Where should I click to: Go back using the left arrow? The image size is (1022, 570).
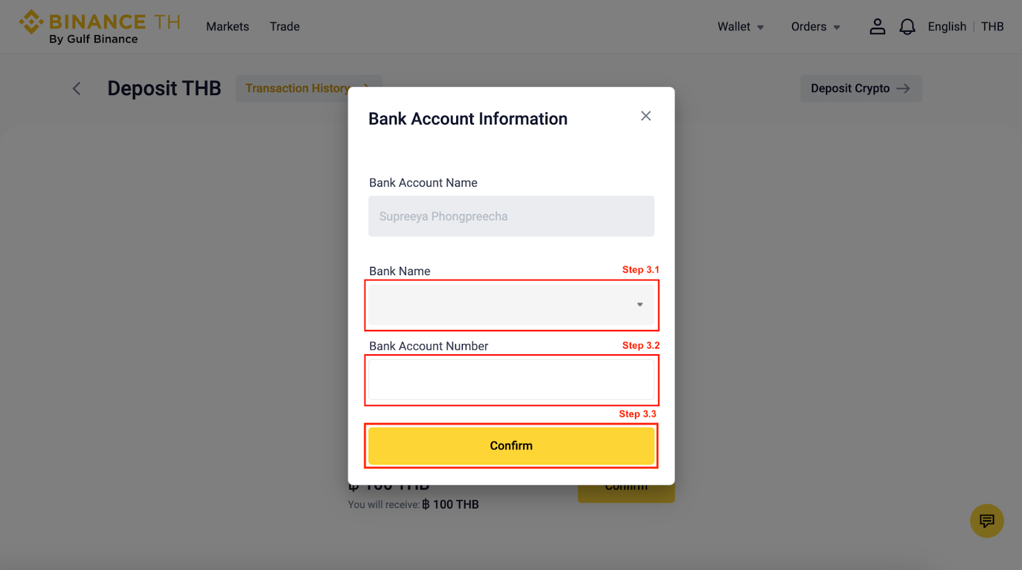click(x=77, y=89)
